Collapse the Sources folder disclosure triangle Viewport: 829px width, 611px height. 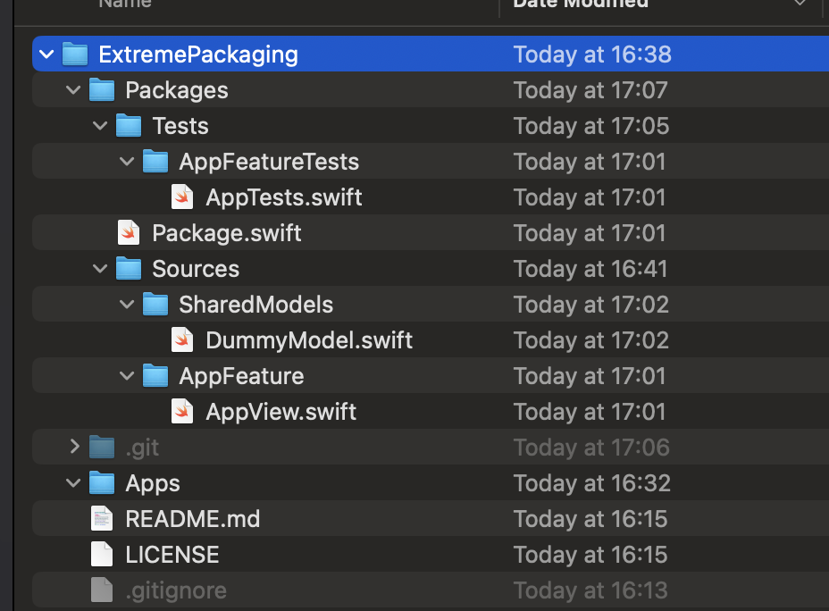101,269
